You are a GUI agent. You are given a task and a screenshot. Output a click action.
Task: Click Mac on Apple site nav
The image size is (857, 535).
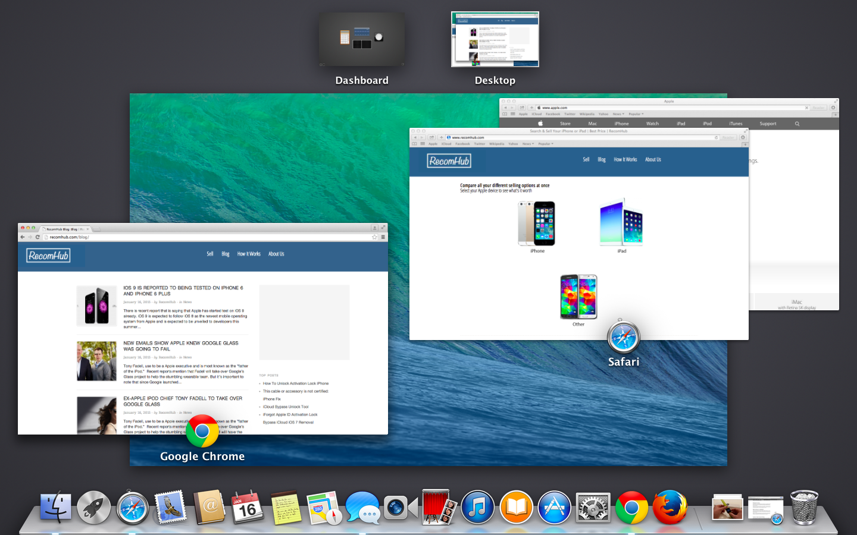592,124
